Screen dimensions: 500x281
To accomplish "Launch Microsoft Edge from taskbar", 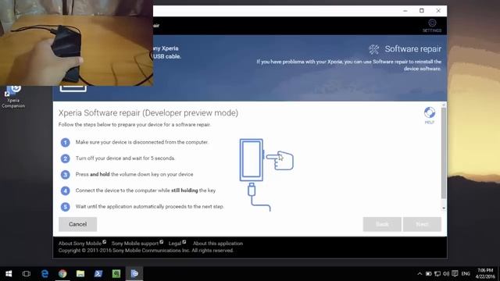I will click(x=45, y=274).
